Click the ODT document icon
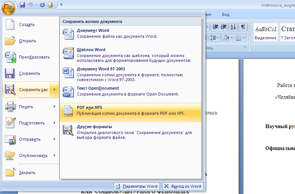295x194 pixels. tap(68, 92)
